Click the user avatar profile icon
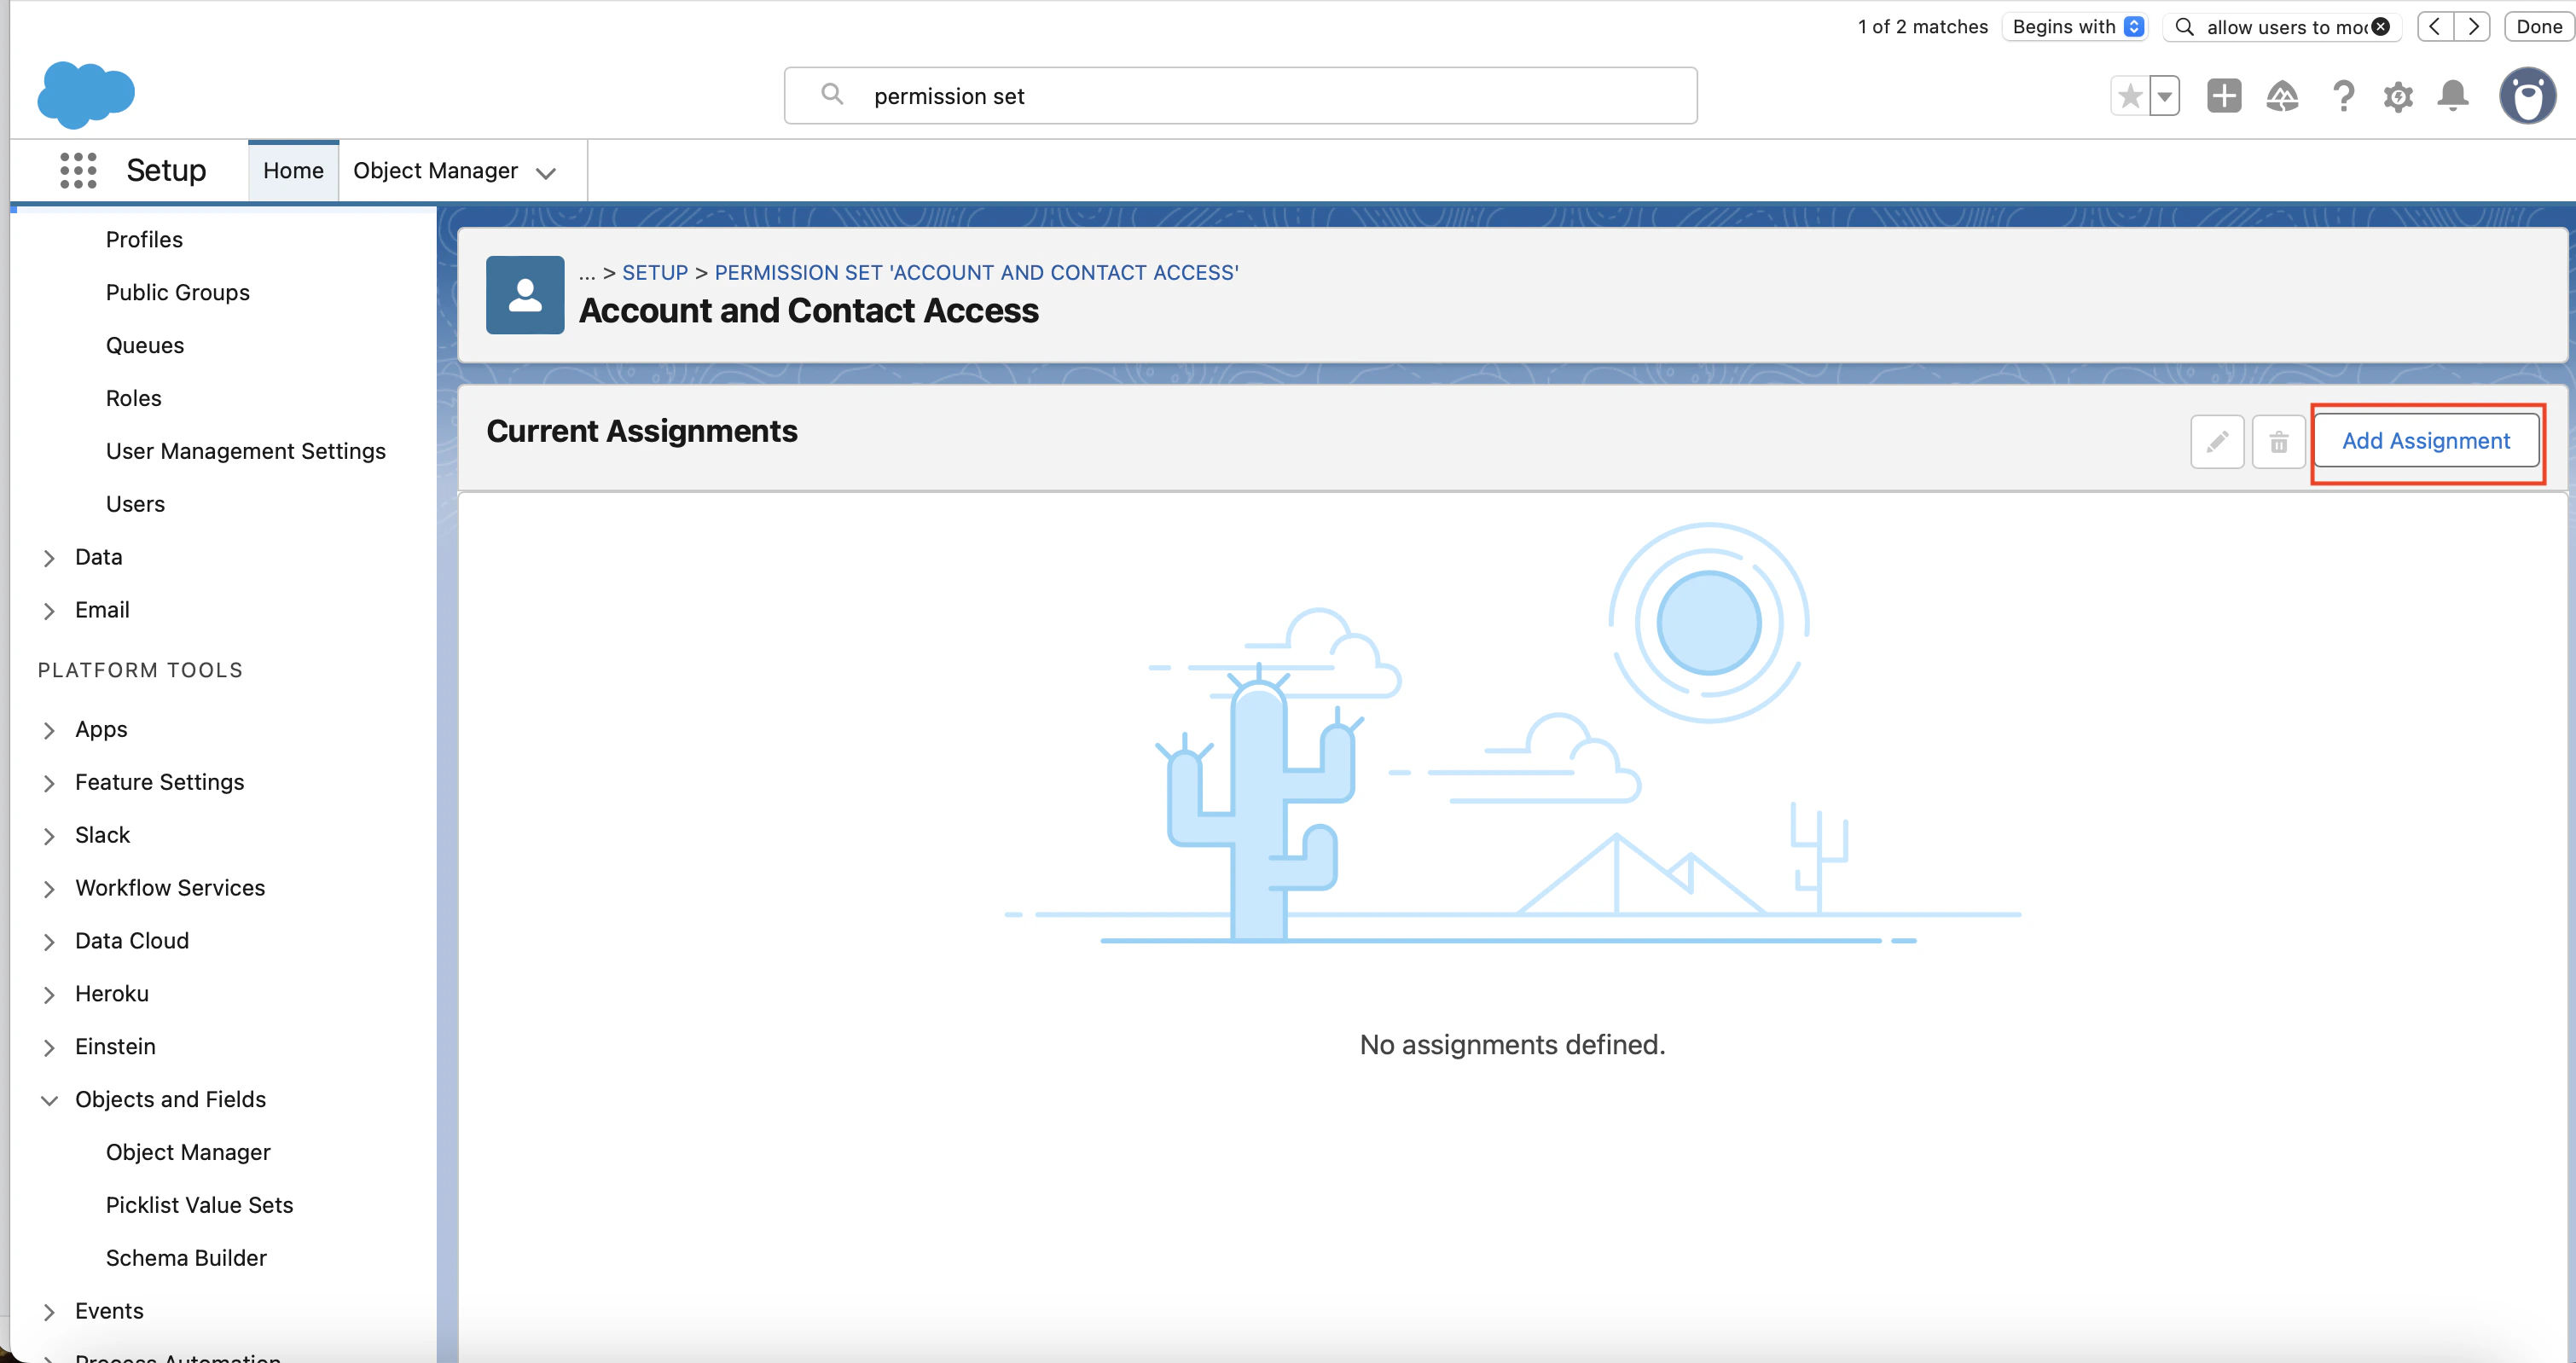 [x=2527, y=96]
